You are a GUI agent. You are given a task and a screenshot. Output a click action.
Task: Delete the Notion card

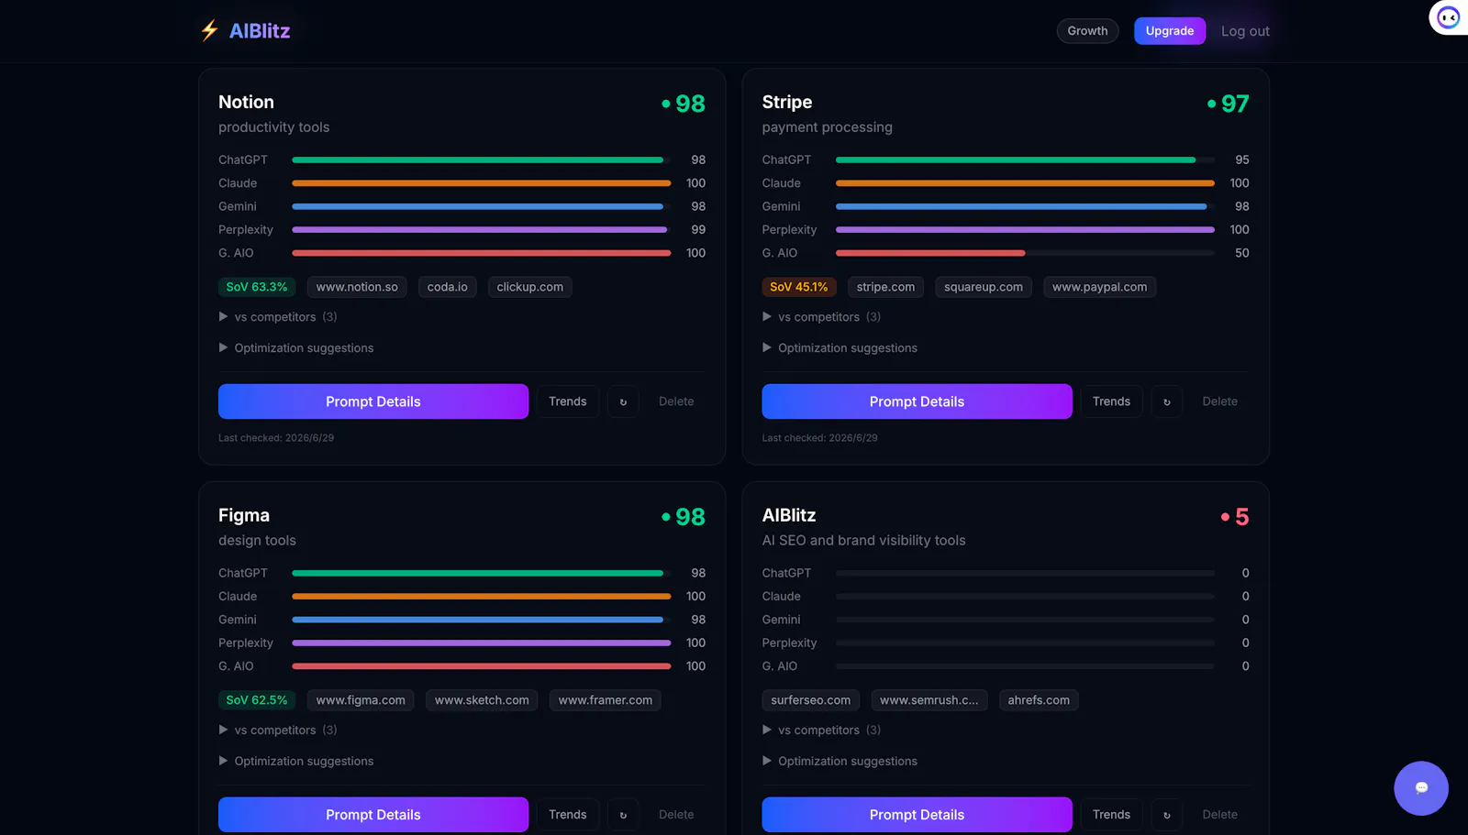[x=676, y=401]
